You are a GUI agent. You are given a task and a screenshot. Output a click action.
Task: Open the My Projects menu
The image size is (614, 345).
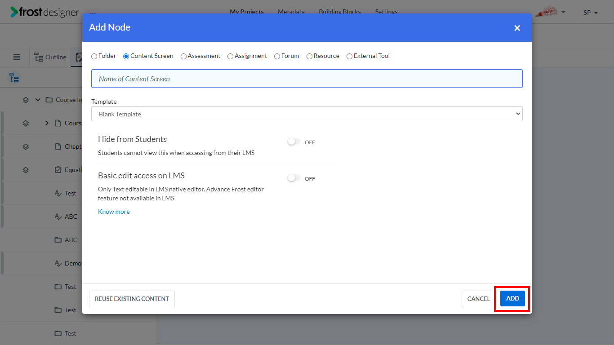click(247, 12)
